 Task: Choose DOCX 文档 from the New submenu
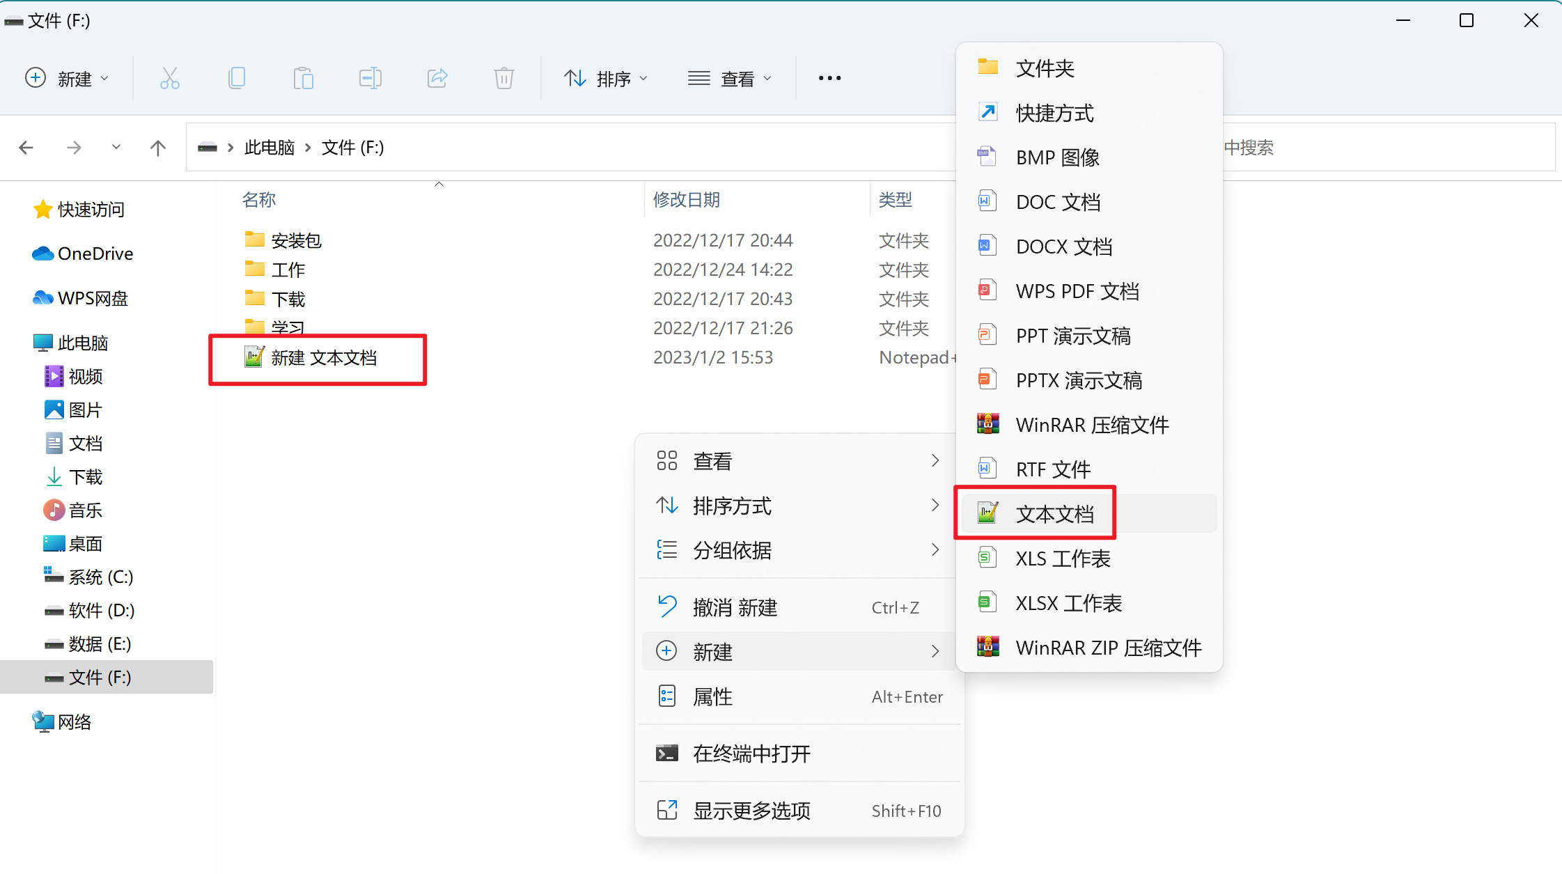click(1063, 246)
